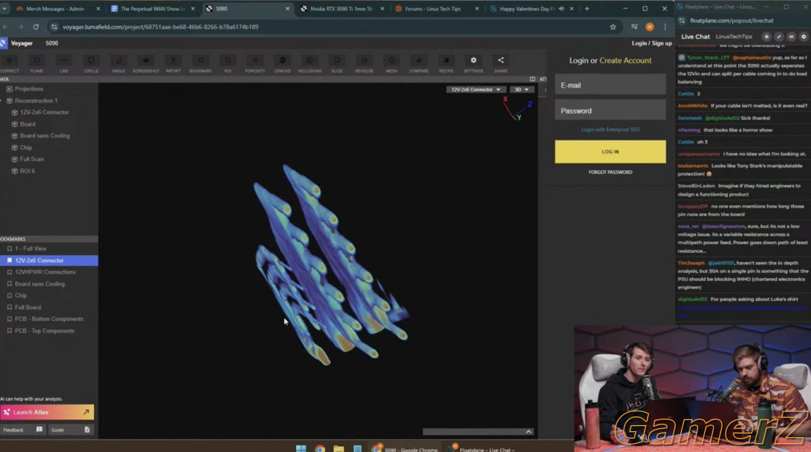Viewport: 811px width, 452px height.
Task: Open the Guide button
Action: click(70, 430)
